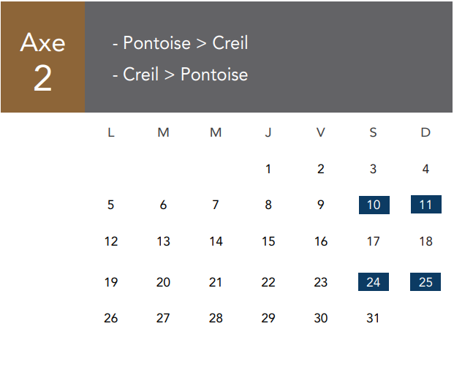Select date 5 in the calendar

[x=111, y=205]
